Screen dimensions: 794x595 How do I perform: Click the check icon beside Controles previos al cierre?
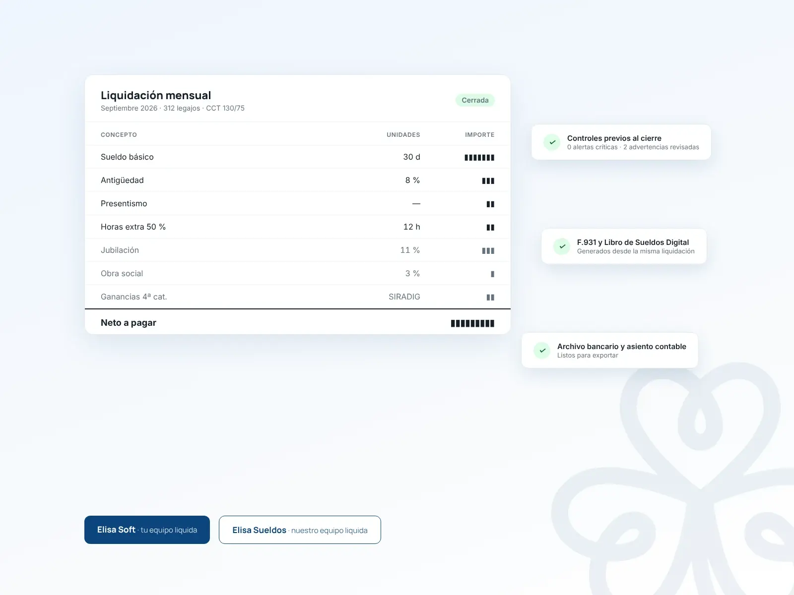click(552, 142)
